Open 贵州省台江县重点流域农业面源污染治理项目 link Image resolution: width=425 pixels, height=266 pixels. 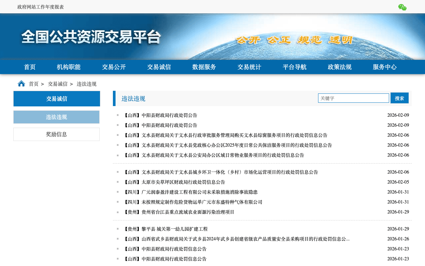(x=179, y=212)
